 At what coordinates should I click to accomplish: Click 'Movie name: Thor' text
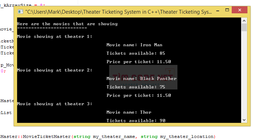click(129, 112)
